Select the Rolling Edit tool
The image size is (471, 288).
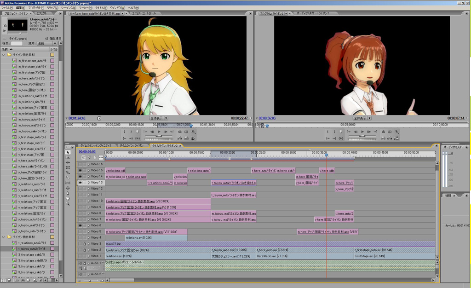pos(68,167)
